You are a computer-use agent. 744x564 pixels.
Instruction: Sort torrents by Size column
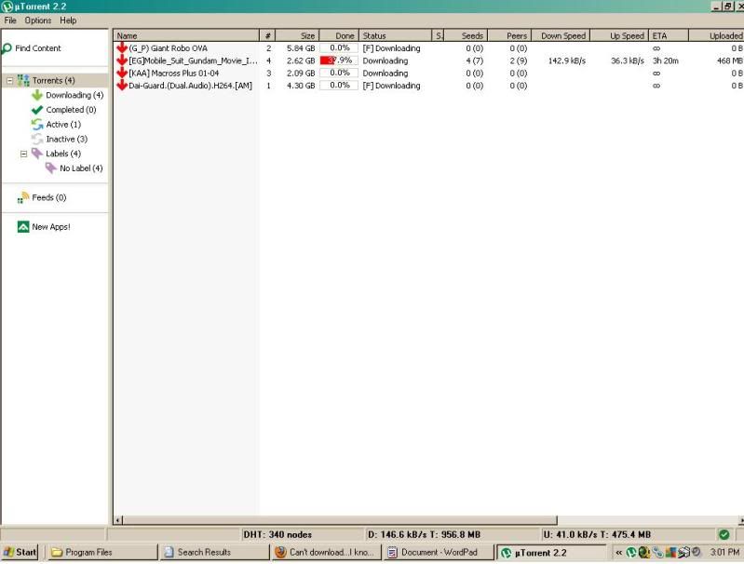point(297,35)
